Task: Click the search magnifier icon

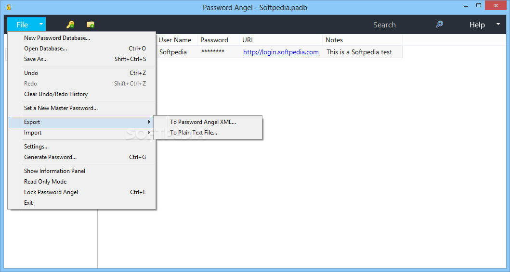Action: tap(439, 25)
